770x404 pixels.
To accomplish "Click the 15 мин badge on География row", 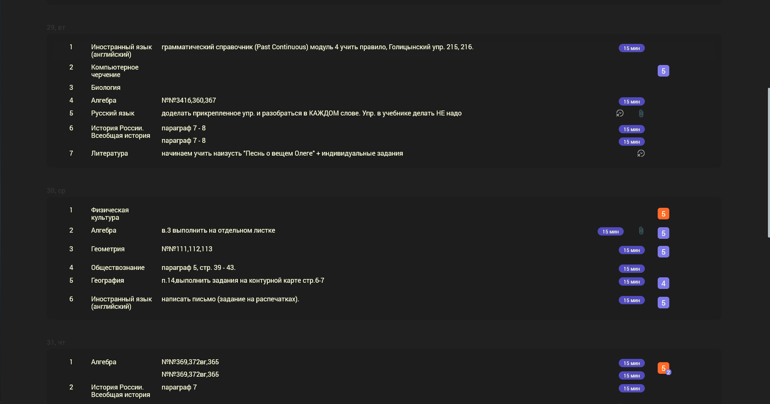I will tap(632, 281).
